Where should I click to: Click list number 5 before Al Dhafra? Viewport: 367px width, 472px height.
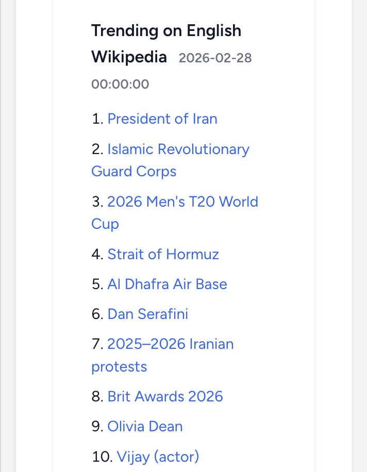tap(97, 284)
